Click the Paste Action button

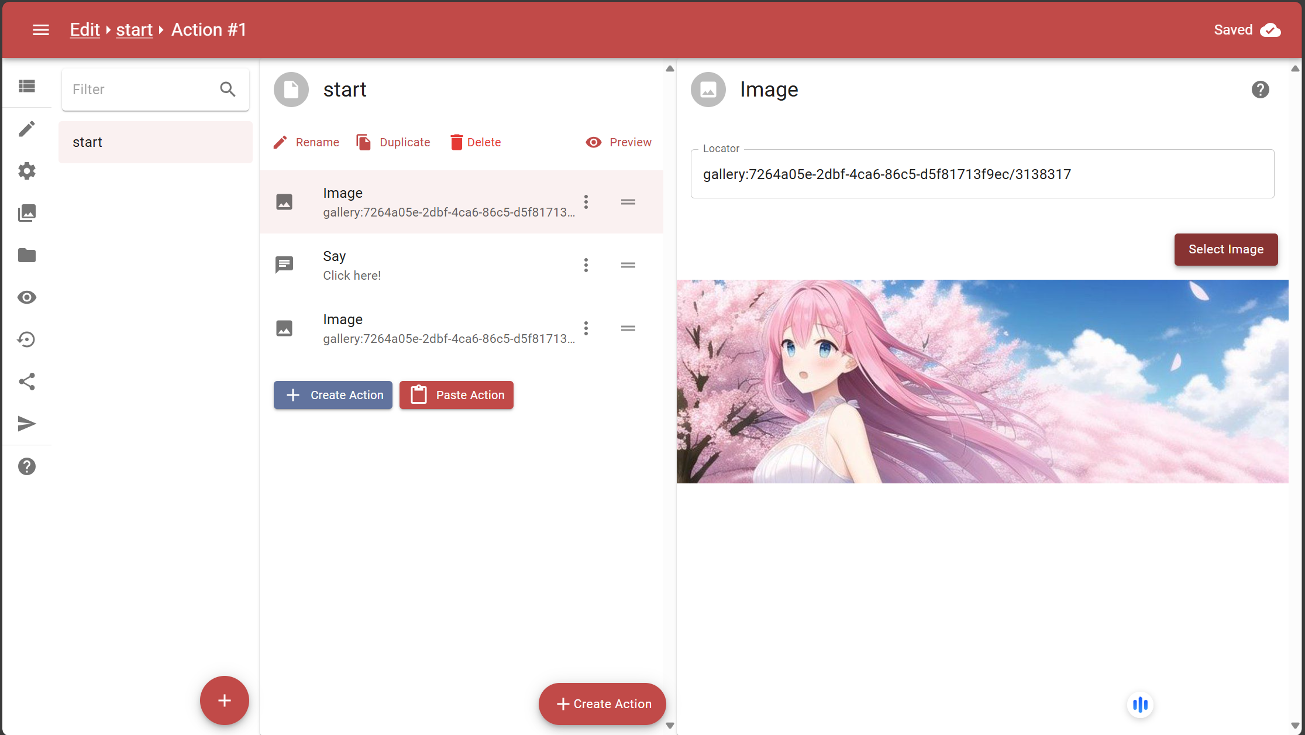456,395
